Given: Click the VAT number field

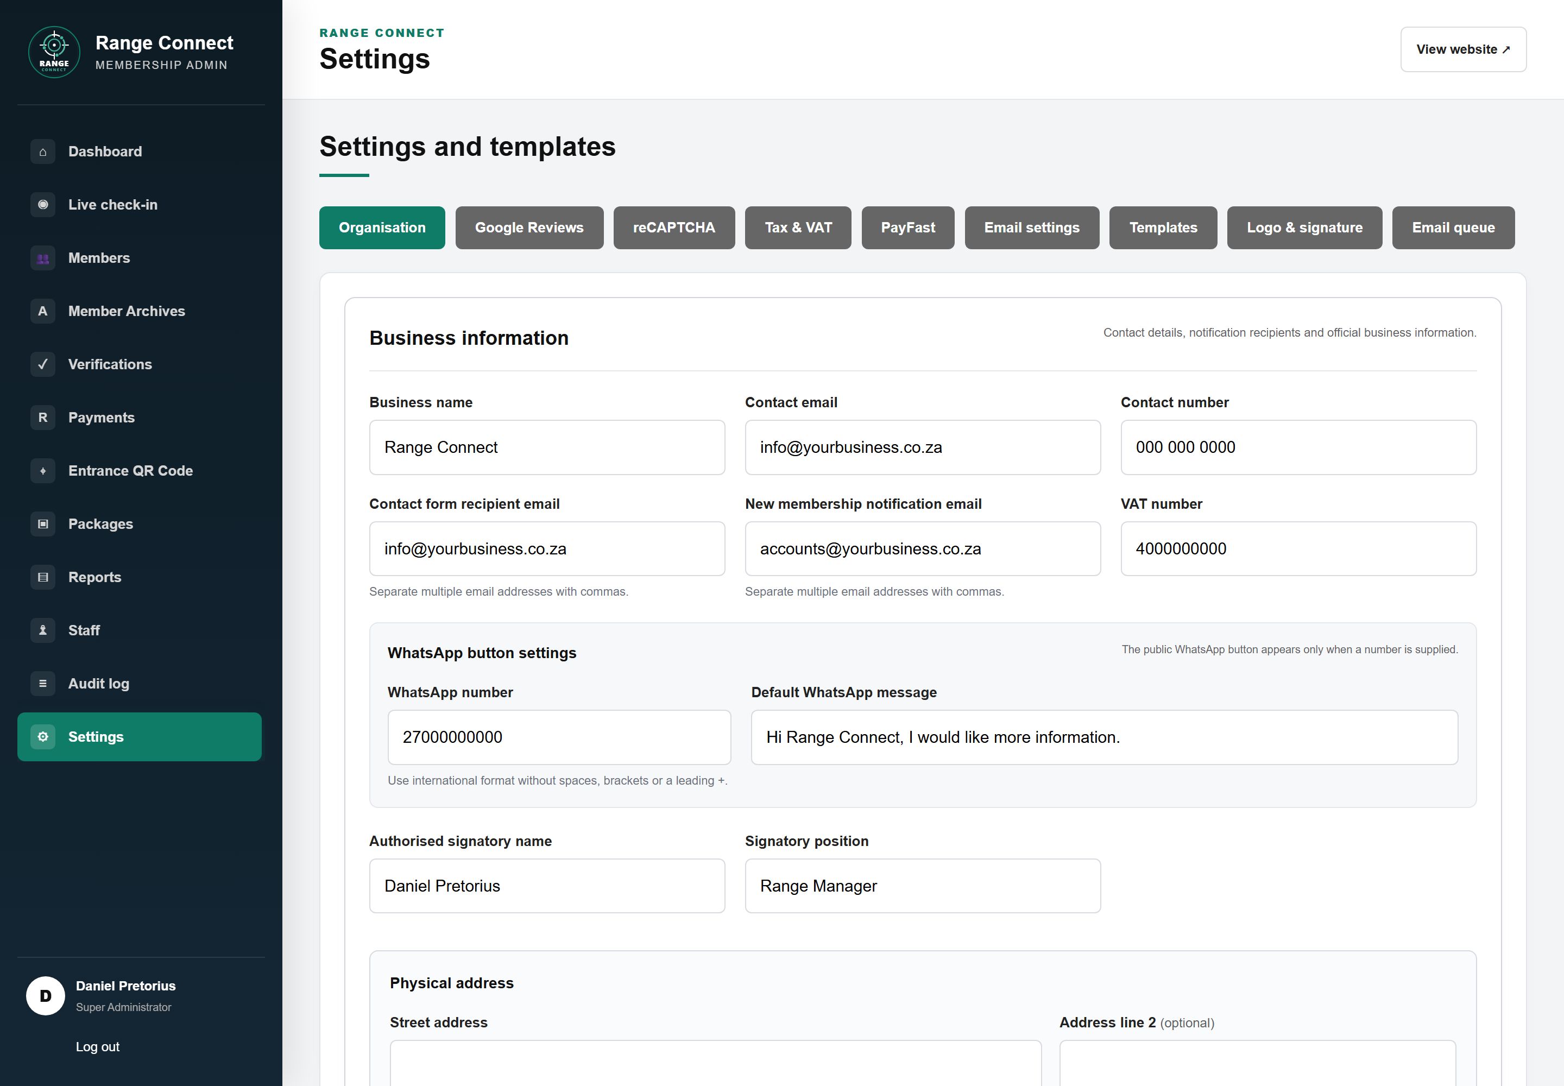Looking at the screenshot, I should 1298,548.
